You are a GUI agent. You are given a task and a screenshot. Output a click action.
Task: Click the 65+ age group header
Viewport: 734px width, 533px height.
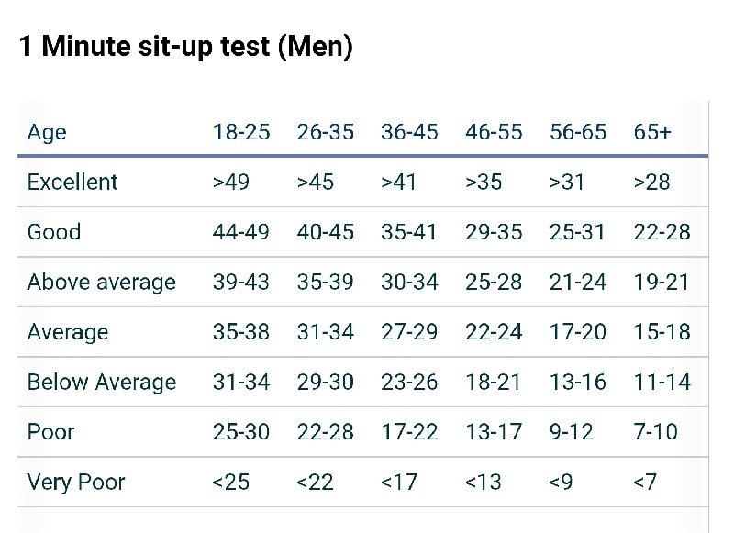[x=652, y=132]
